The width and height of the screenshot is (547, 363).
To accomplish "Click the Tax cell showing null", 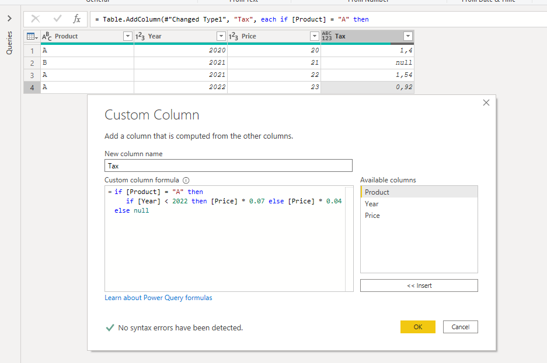I will click(367, 63).
